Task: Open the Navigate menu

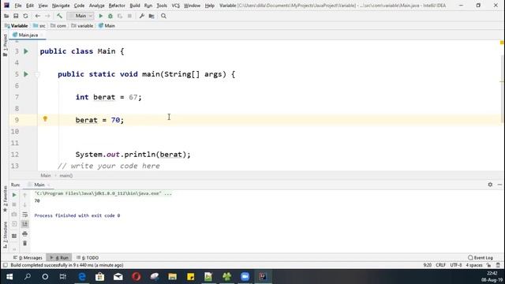Action: (61, 6)
